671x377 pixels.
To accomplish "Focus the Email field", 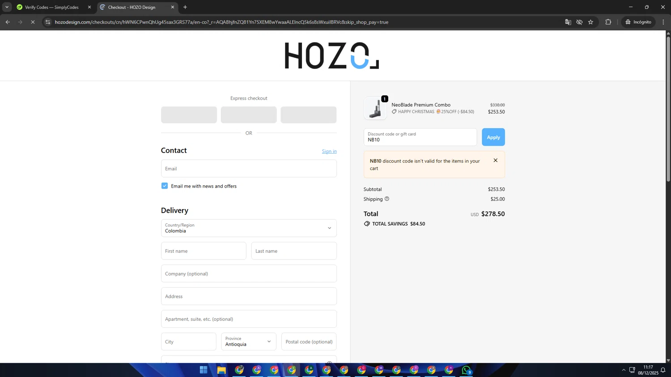I will [x=249, y=168].
